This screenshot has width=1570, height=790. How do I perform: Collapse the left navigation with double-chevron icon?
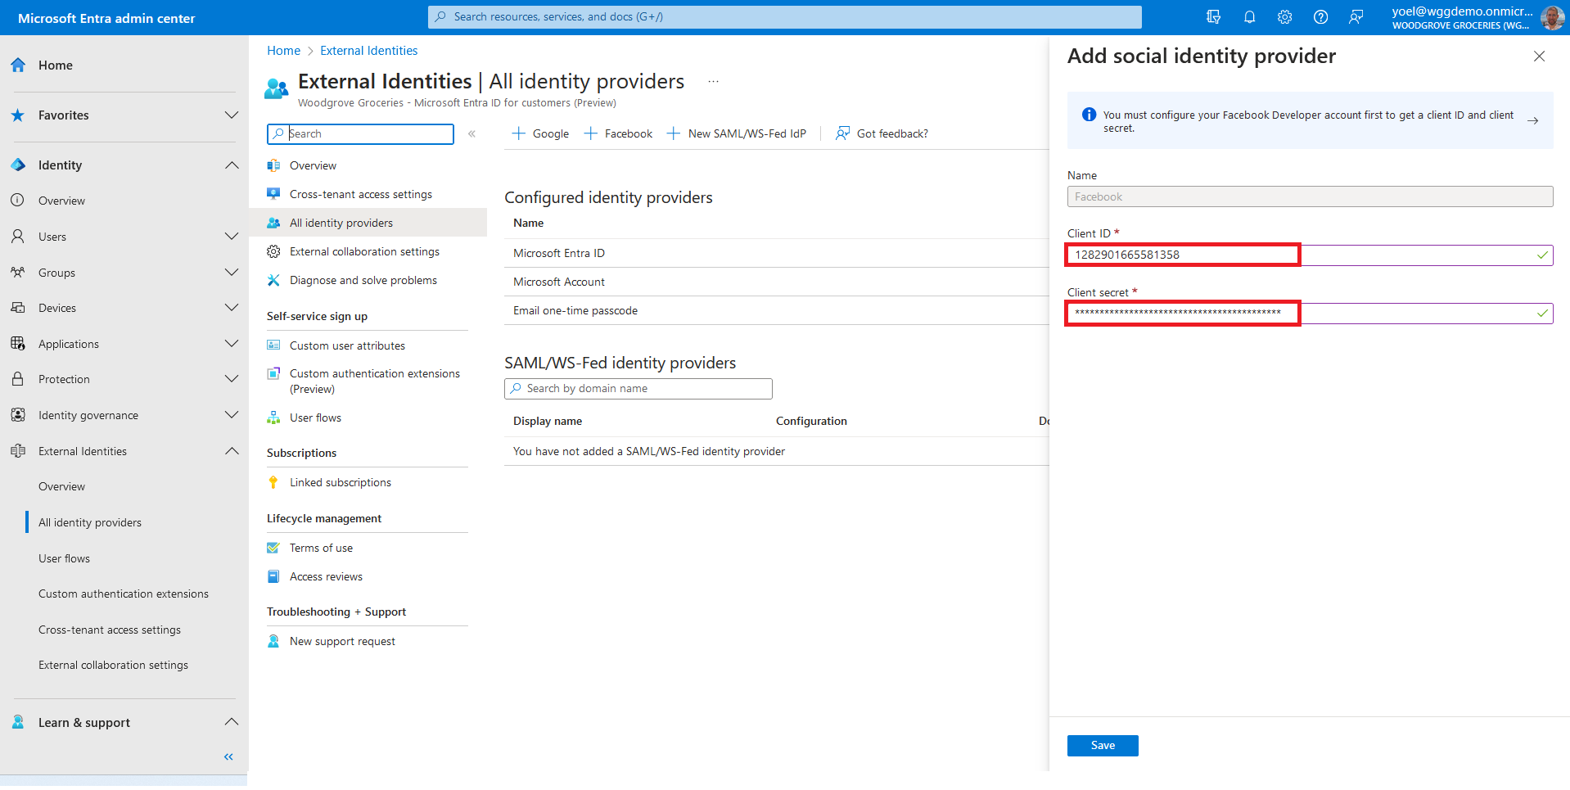228,756
